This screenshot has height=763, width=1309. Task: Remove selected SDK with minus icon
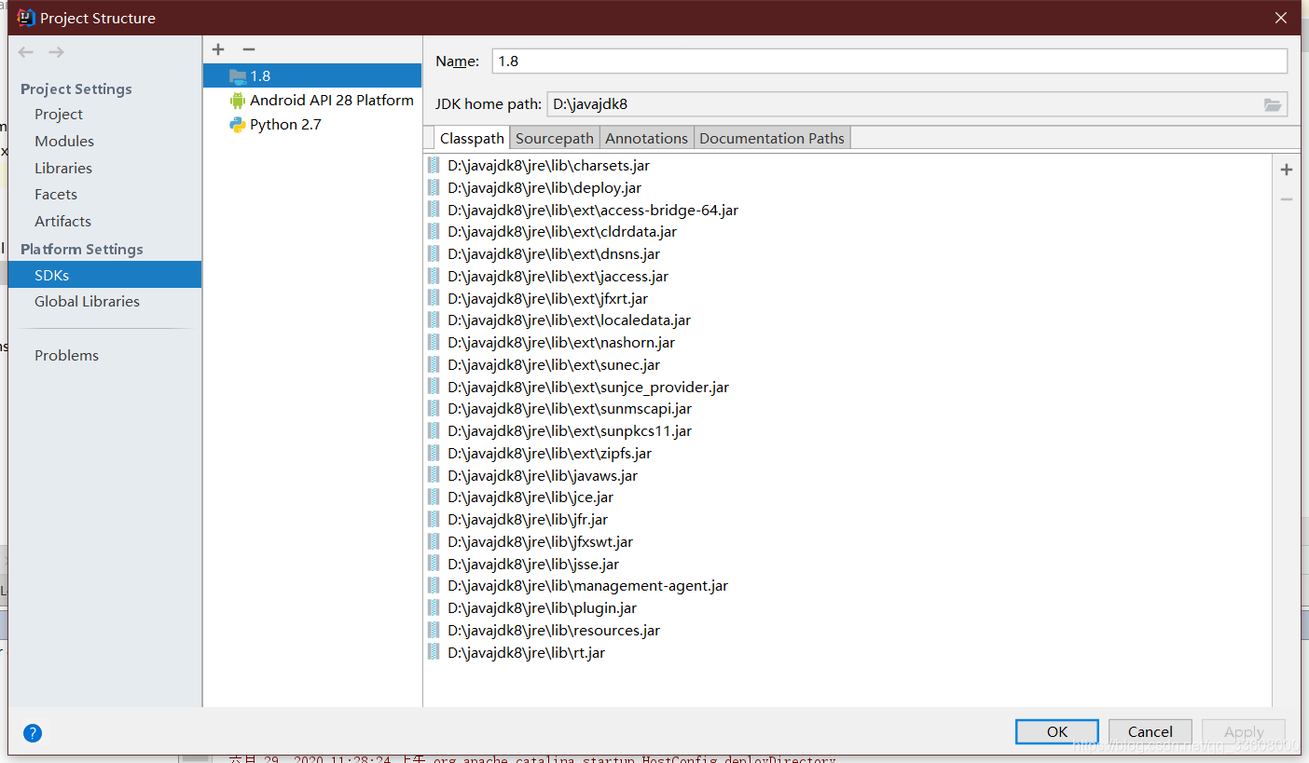pos(248,49)
